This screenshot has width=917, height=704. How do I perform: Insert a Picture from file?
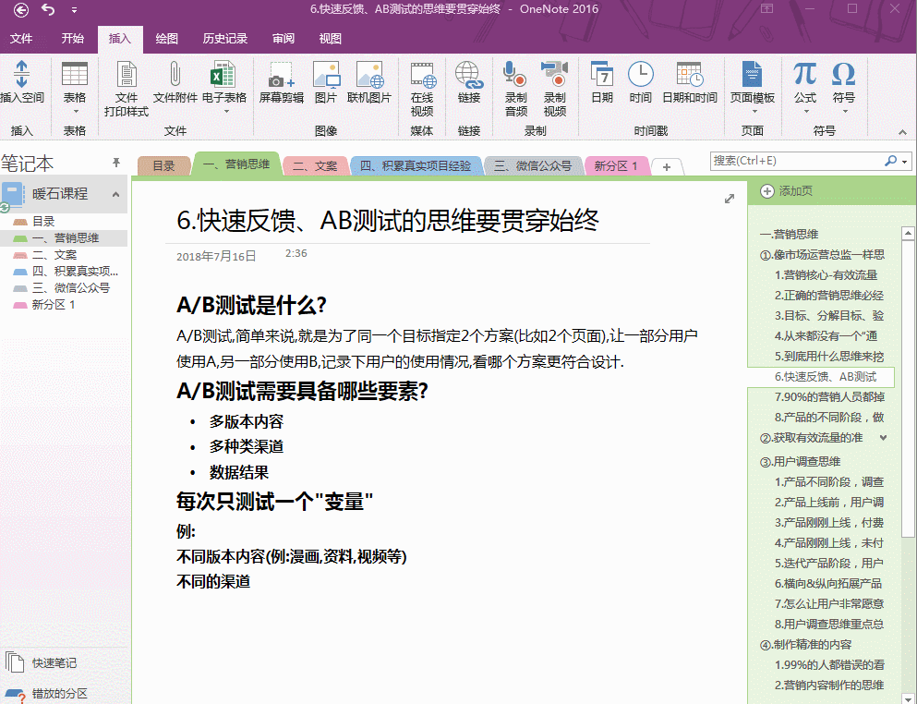(x=326, y=82)
